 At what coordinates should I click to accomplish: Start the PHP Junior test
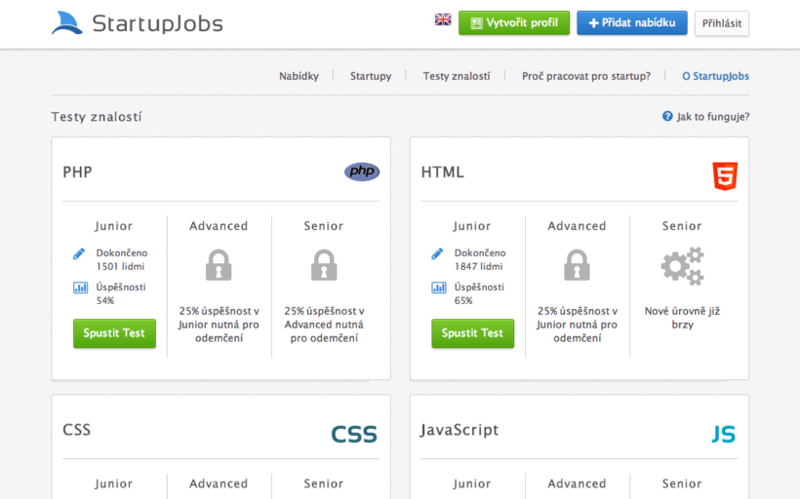[x=114, y=333]
